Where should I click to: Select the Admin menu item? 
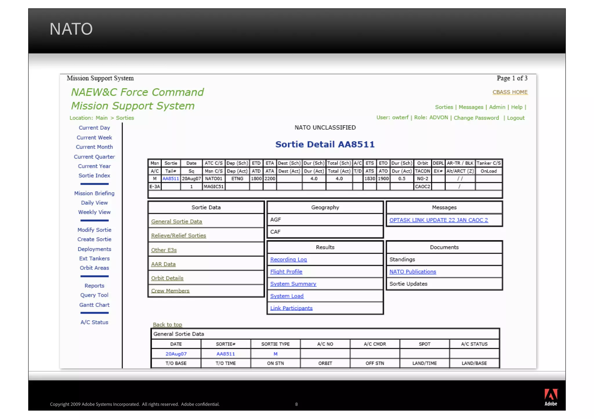tap(497, 107)
